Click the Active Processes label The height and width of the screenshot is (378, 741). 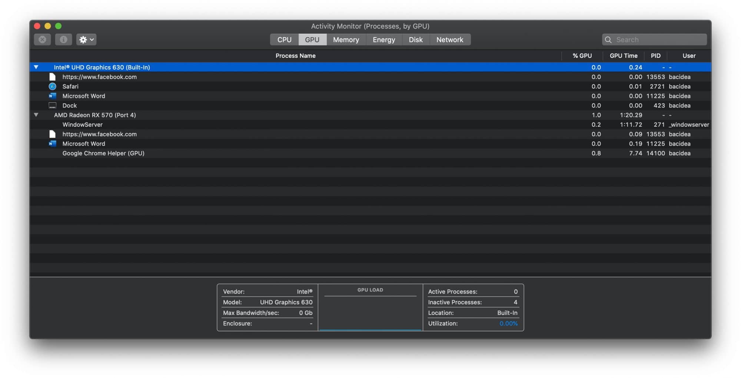[x=453, y=292]
